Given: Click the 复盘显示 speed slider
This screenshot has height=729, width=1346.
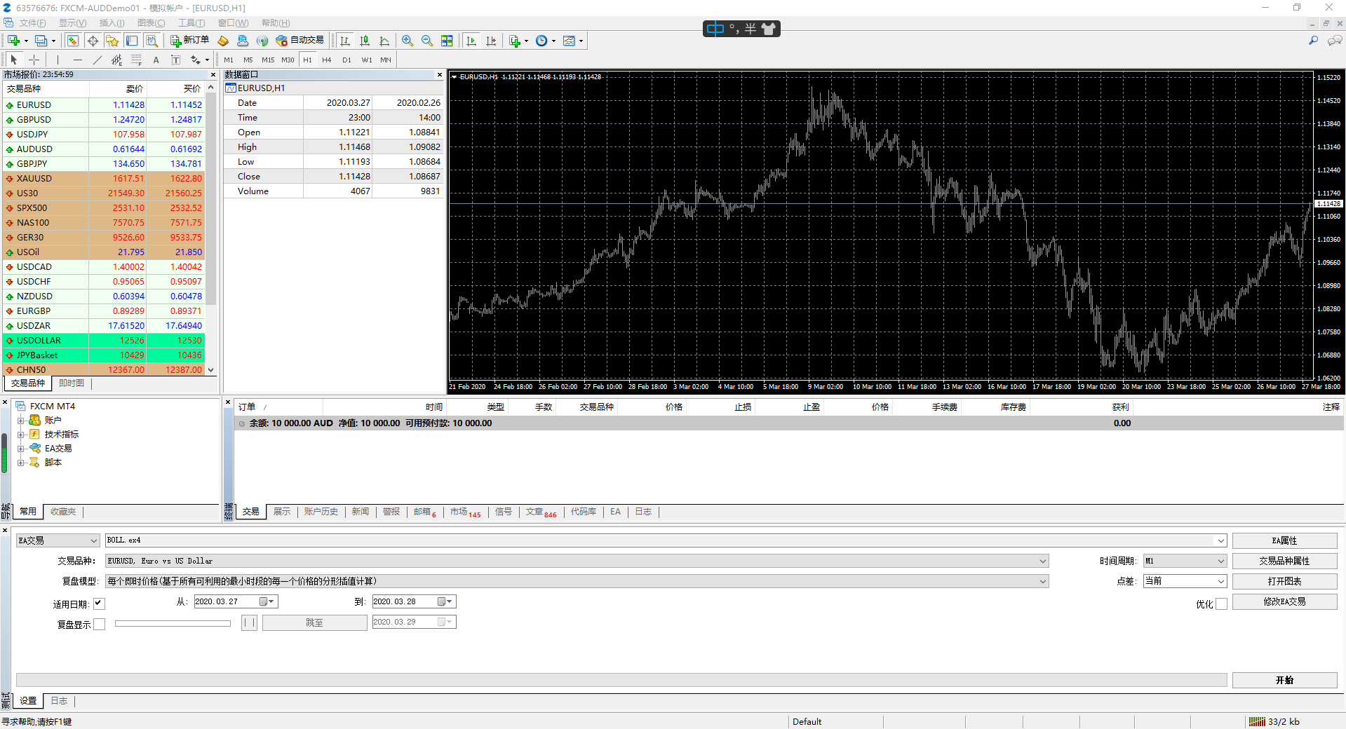Looking at the screenshot, I should pyautogui.click(x=173, y=623).
